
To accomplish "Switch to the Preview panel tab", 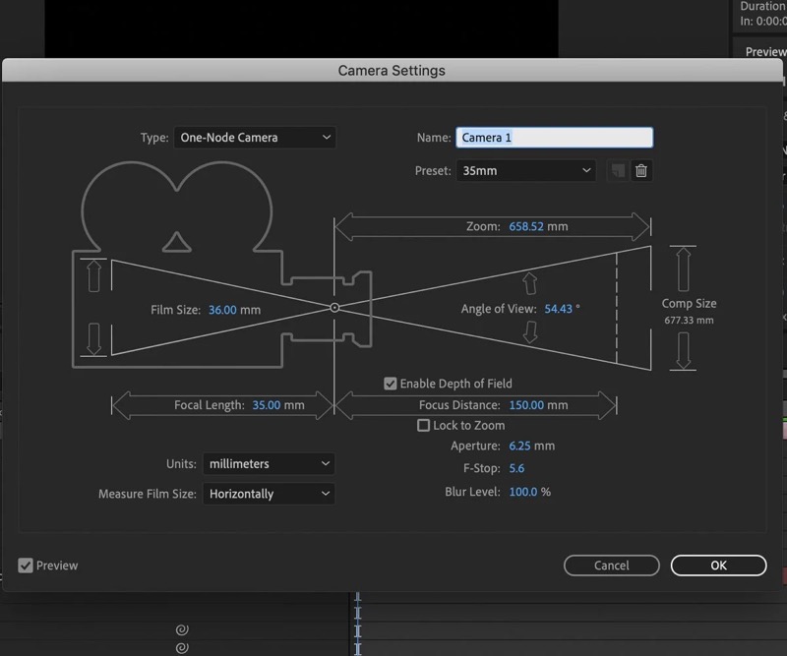I will pyautogui.click(x=764, y=52).
